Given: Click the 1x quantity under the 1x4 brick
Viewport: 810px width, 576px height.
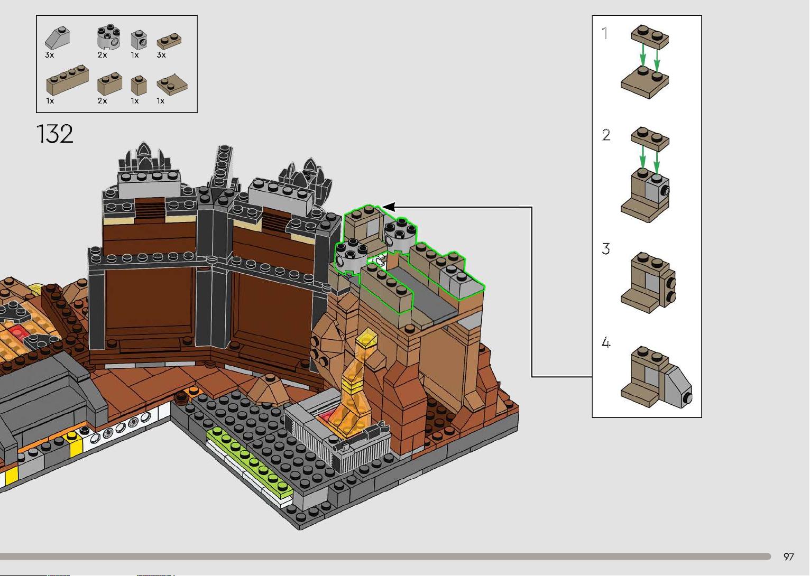Looking at the screenshot, I should click(50, 101).
